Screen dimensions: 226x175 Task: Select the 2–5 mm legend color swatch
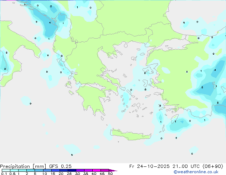pyautogui.click(x=31, y=170)
